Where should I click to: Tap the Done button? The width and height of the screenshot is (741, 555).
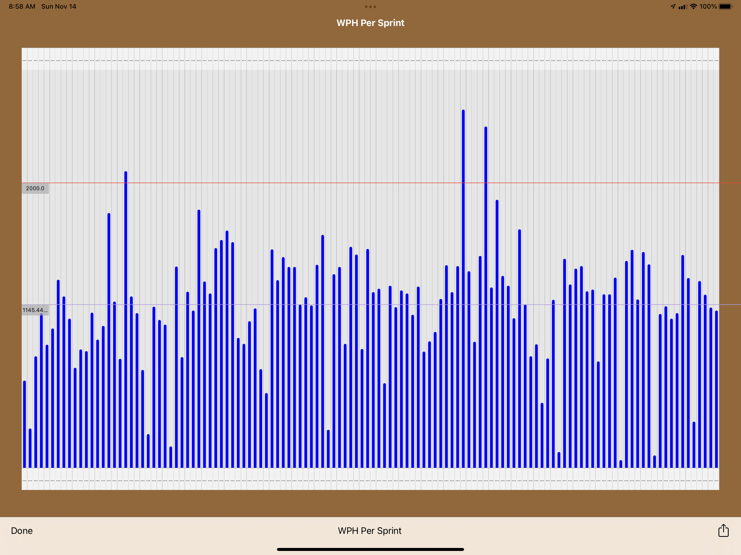point(22,531)
